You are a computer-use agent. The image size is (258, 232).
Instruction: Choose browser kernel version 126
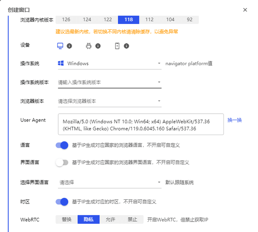66,19
